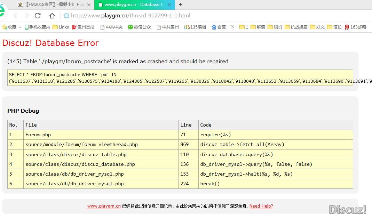Image resolution: width=372 pixels, height=218 pixels.
Task: Open a new browser tab
Action: coord(181,5)
